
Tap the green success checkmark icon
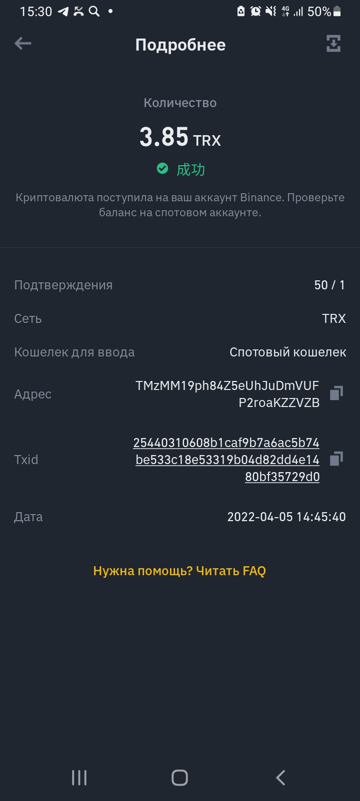click(x=162, y=169)
